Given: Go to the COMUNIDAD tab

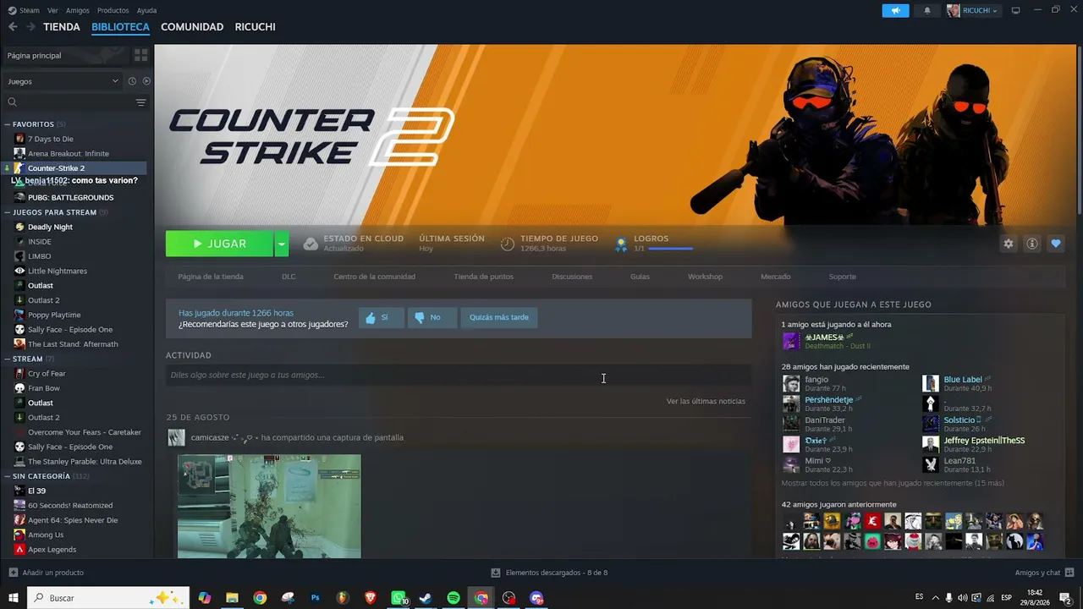Looking at the screenshot, I should tap(192, 27).
